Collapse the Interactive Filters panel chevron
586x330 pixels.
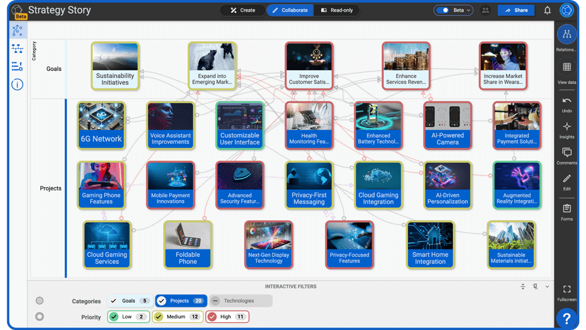click(x=547, y=287)
